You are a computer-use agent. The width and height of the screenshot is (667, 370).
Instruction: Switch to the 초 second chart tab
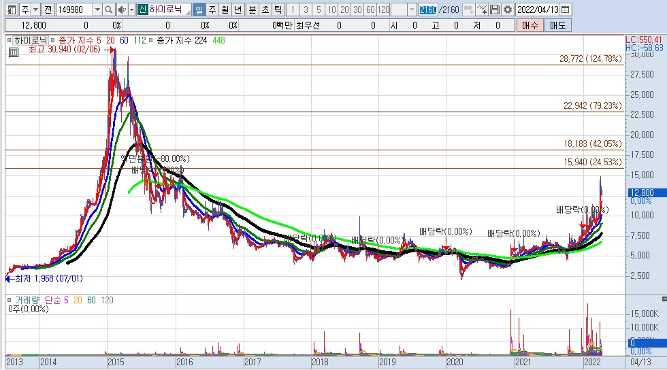coord(265,10)
